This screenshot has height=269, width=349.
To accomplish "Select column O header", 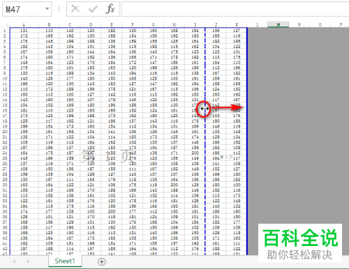I will pyautogui.click(x=320, y=24).
